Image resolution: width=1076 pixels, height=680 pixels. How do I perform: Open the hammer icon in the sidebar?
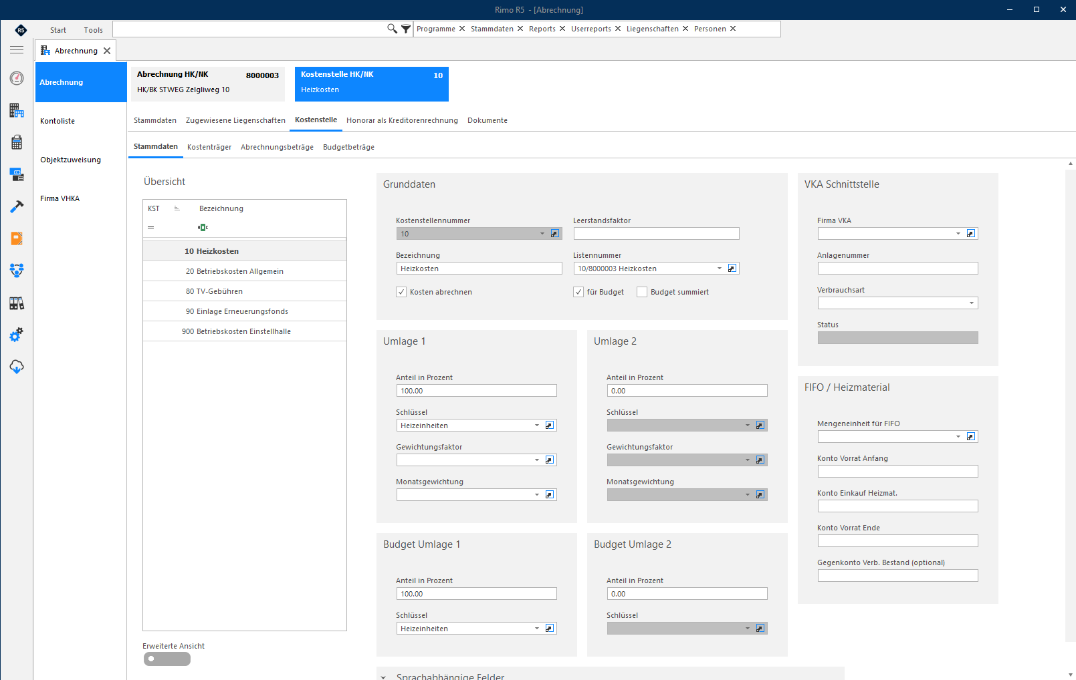17,206
